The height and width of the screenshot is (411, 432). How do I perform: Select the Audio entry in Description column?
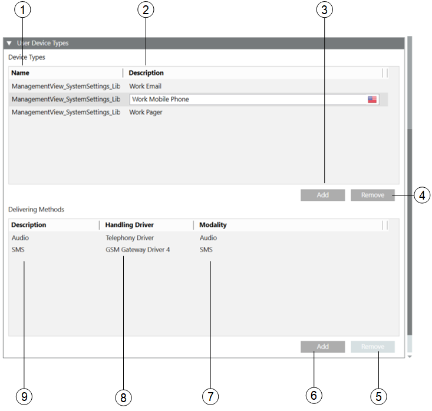coord(20,238)
